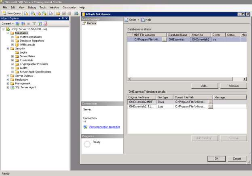Expand the OMEssentials database node
This screenshot has height=176, width=252.
[12, 45]
